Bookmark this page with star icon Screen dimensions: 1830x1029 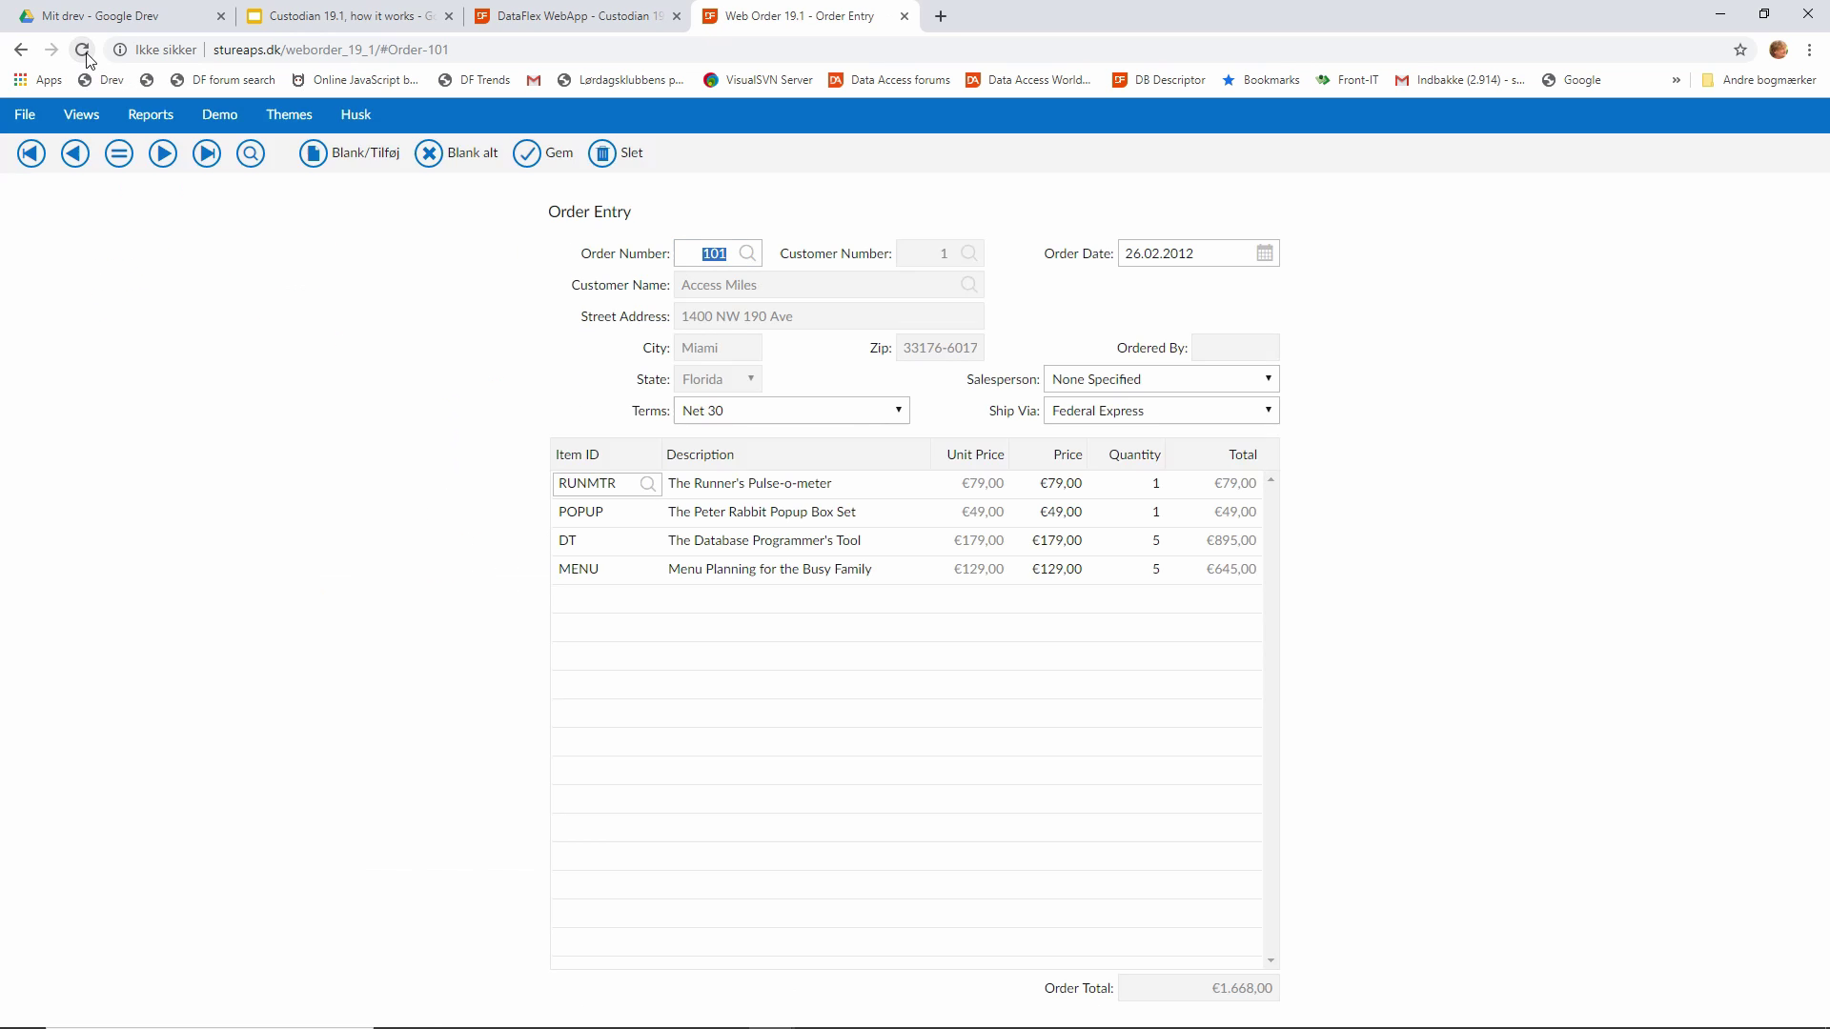click(x=1740, y=50)
